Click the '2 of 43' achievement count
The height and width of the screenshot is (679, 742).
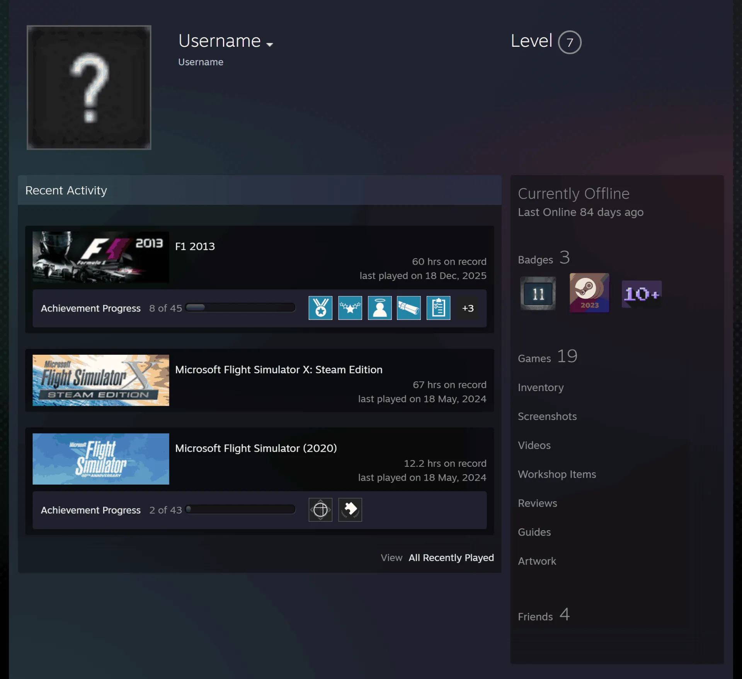coord(165,510)
